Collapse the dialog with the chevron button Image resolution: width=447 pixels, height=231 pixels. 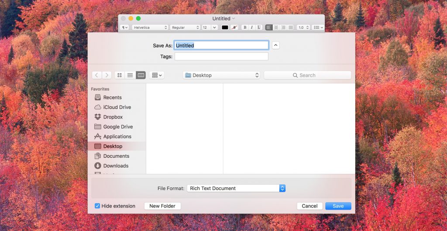(275, 45)
